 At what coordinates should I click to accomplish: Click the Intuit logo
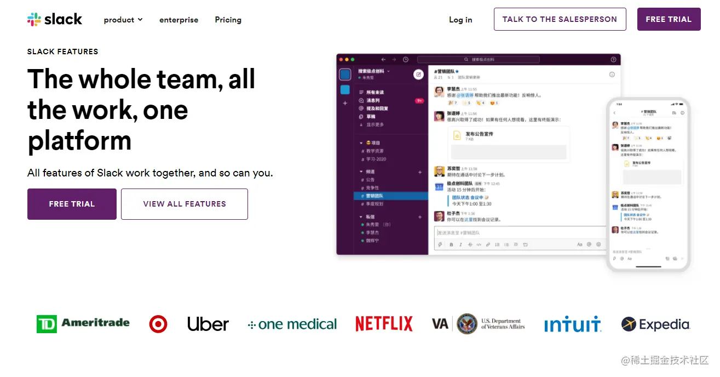(573, 324)
